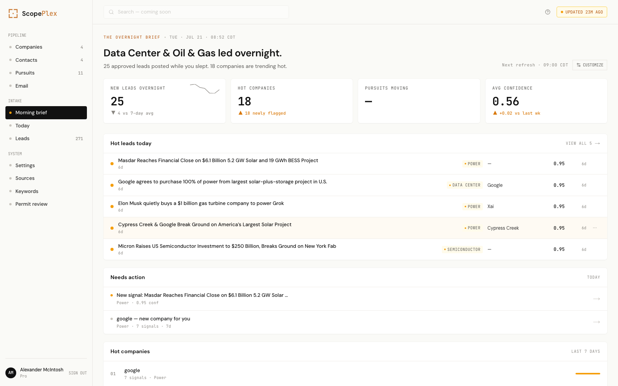
Task: Click the search input field
Action: click(x=196, y=12)
